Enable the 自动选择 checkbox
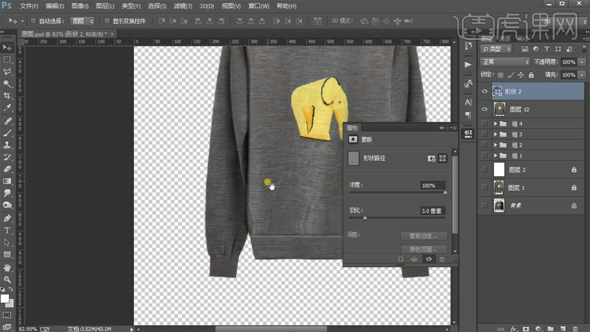The height and width of the screenshot is (332, 590). 33,21
